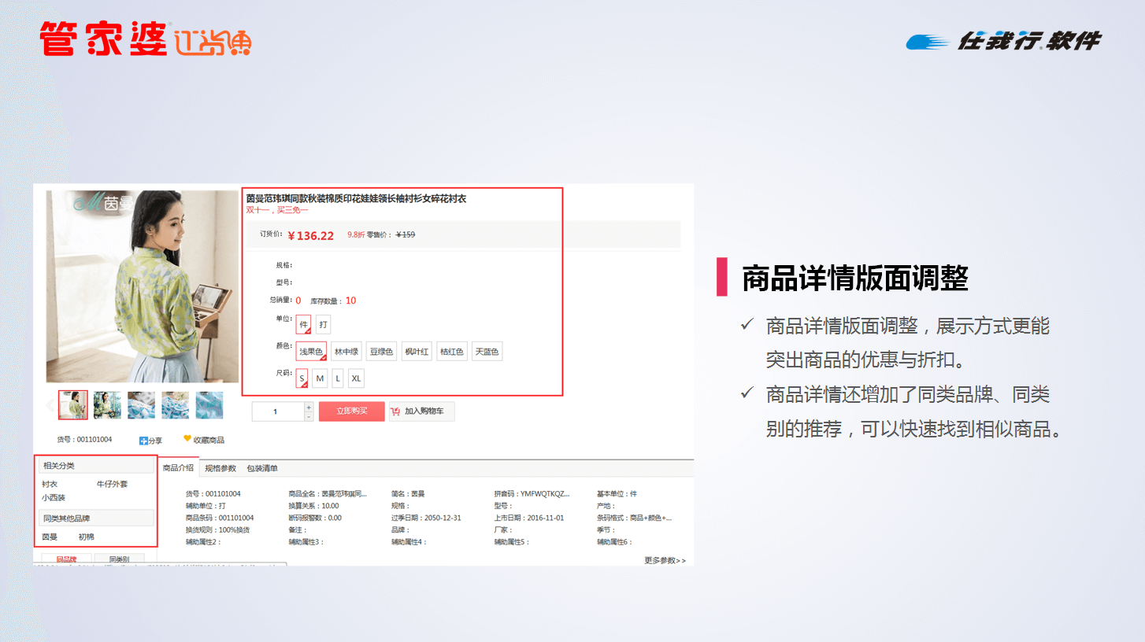Choose size XL
This screenshot has width=1145, height=642.
(x=356, y=378)
